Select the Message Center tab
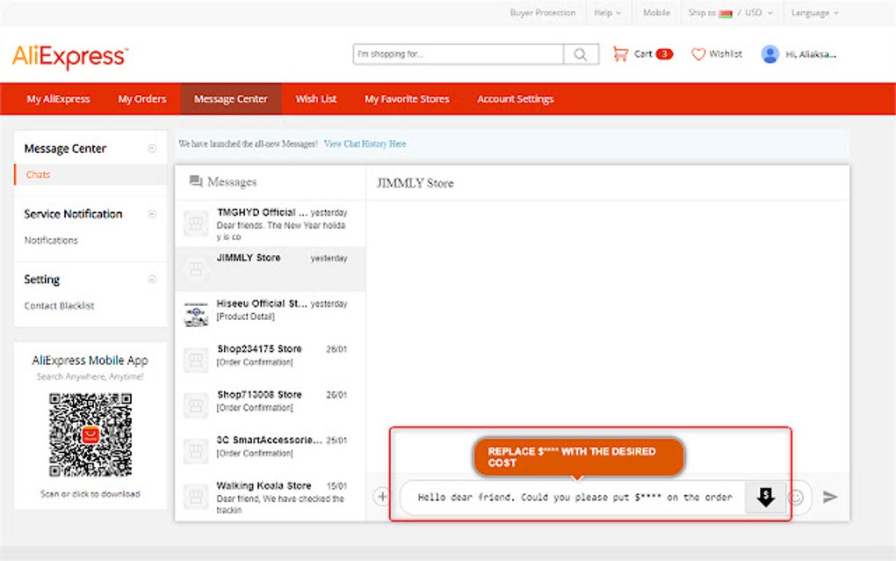 coord(231,99)
